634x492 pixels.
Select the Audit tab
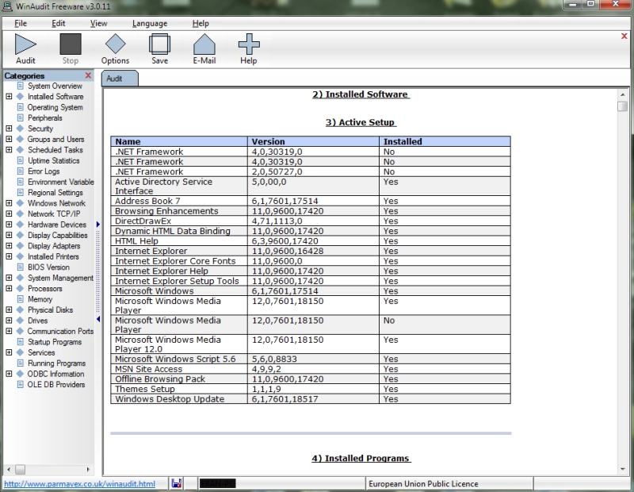120,79
